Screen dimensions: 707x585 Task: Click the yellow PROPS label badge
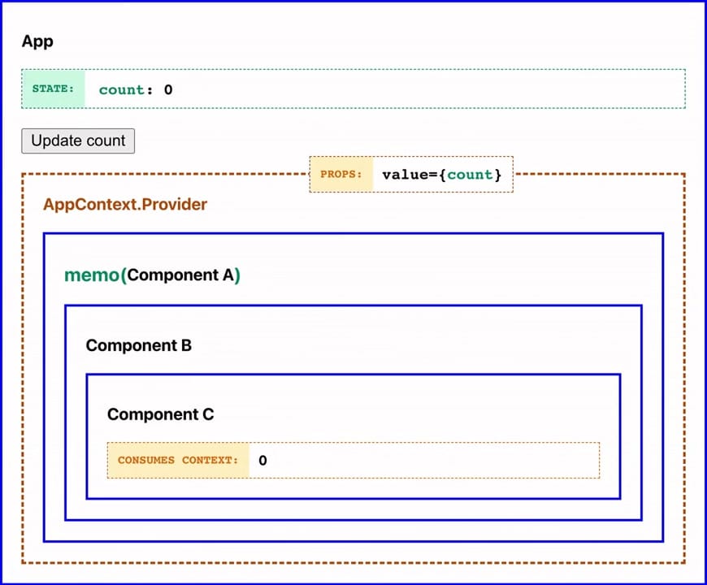coord(340,174)
